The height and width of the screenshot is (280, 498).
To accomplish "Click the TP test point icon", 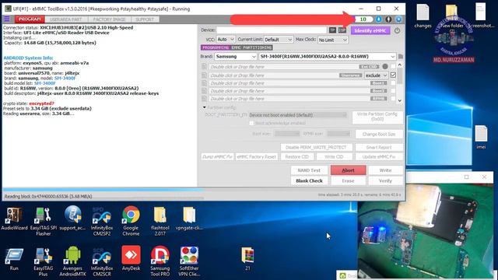I will point(332,30).
